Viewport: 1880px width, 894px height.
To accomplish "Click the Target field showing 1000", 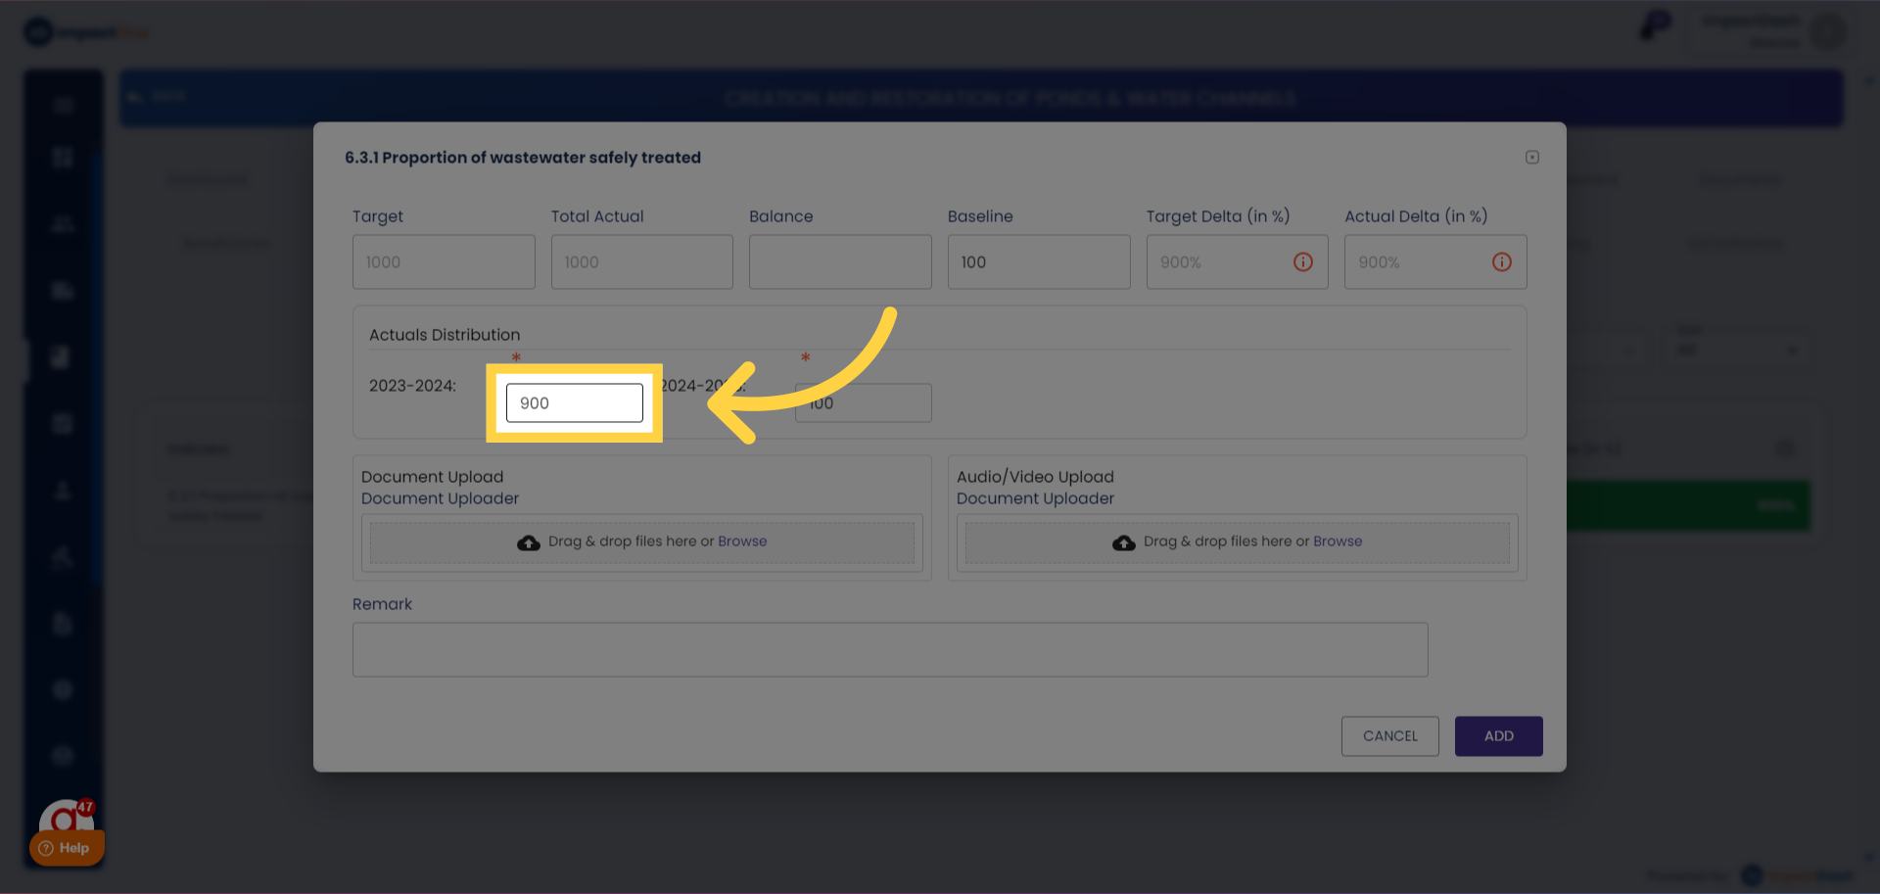I will (443, 261).
